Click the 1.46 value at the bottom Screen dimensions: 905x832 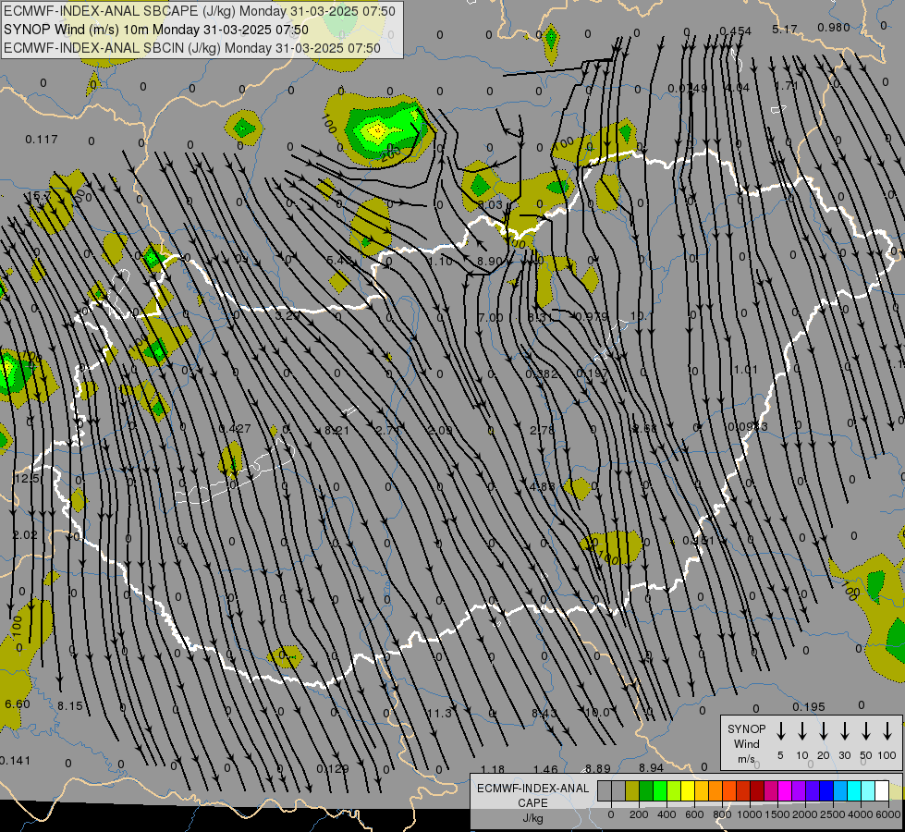545,770
